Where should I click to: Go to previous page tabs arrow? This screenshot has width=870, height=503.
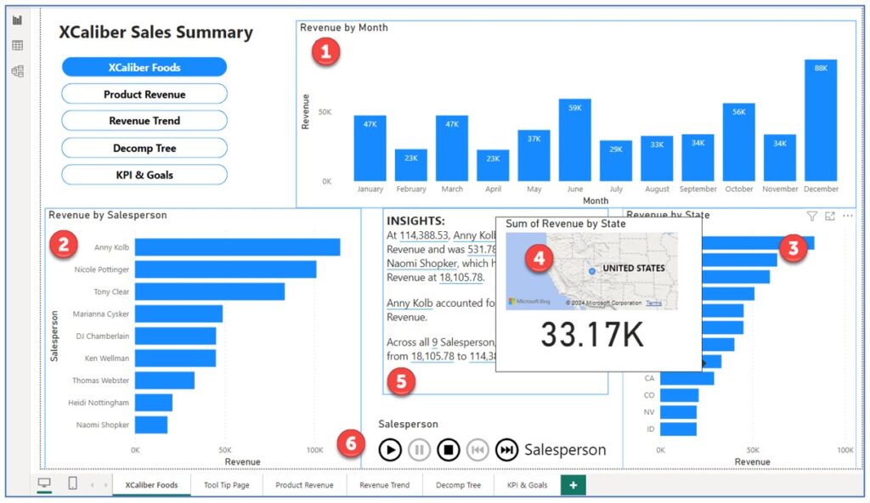[92, 485]
